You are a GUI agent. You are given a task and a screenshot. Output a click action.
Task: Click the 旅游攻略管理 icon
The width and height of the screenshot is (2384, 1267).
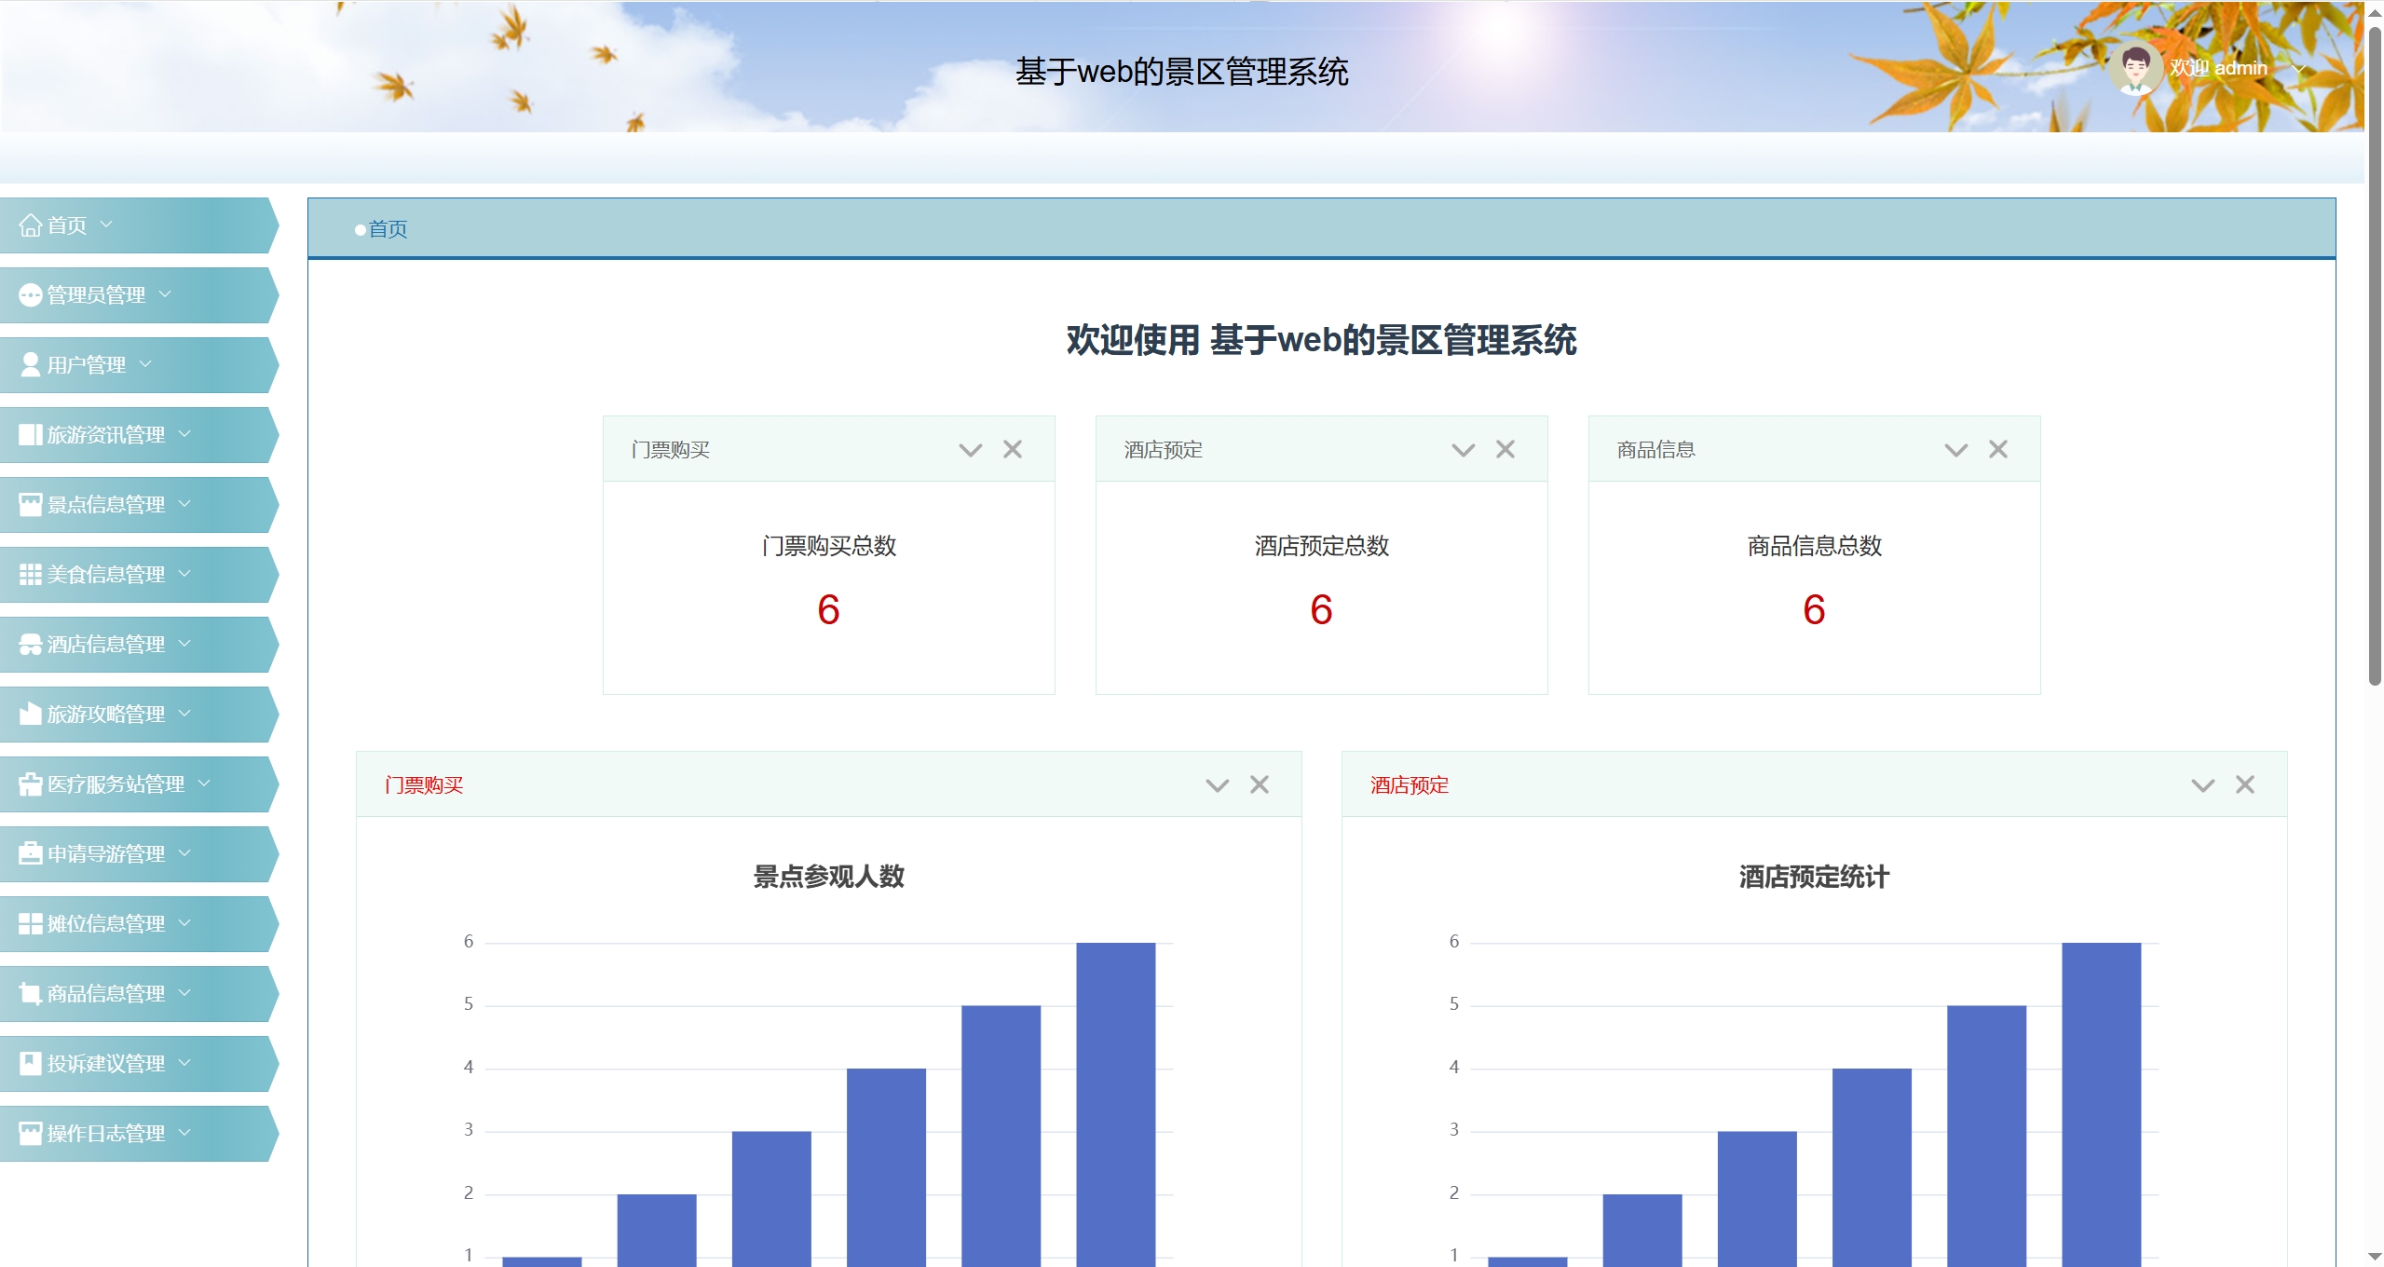[31, 715]
